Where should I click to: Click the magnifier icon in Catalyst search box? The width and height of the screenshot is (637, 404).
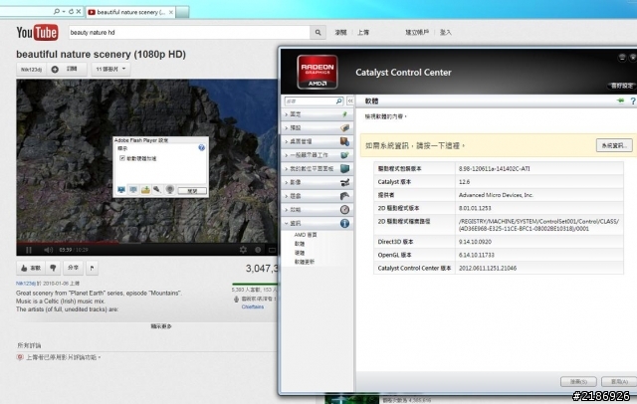click(x=338, y=101)
